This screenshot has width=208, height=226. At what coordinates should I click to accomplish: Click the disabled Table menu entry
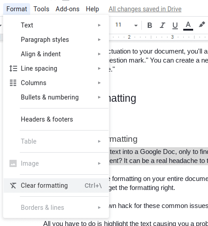tap(56, 141)
